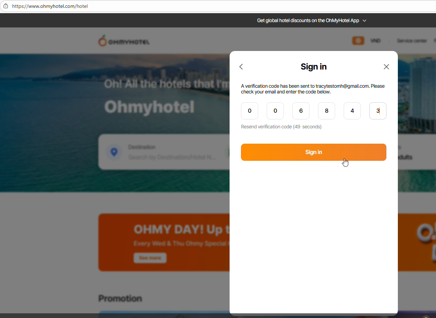
Task: Expand the OhMyHotel App banner chevron
Action: [364, 21]
